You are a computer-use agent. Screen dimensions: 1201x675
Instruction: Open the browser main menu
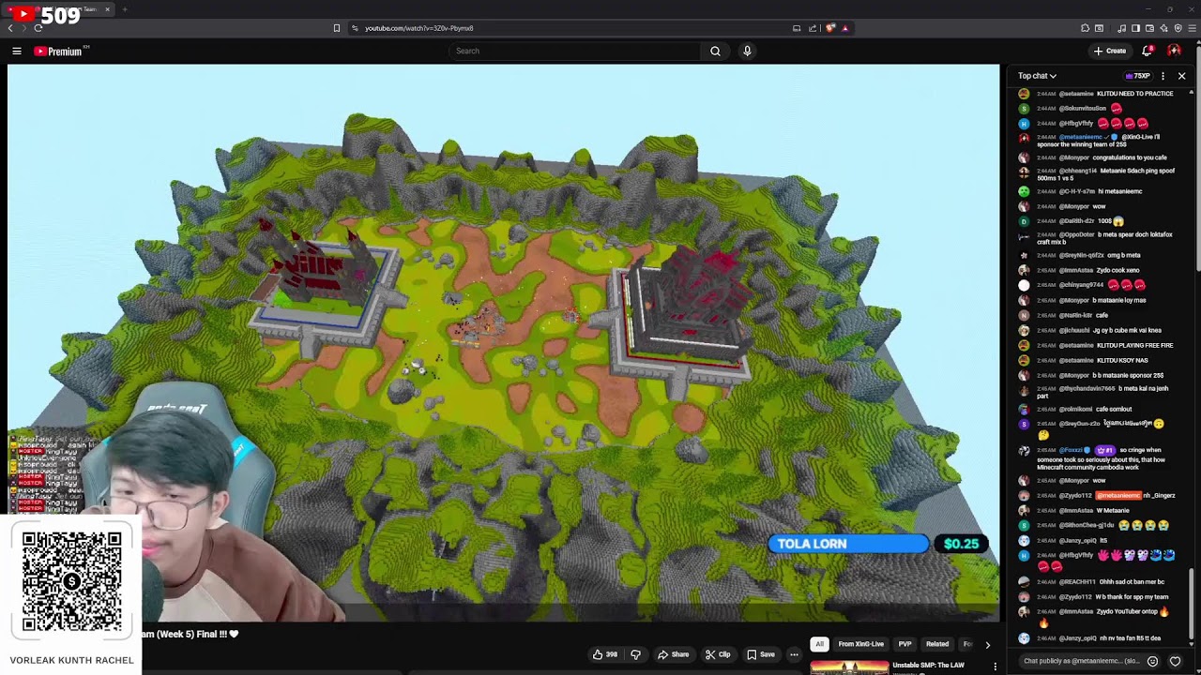[1192, 28]
